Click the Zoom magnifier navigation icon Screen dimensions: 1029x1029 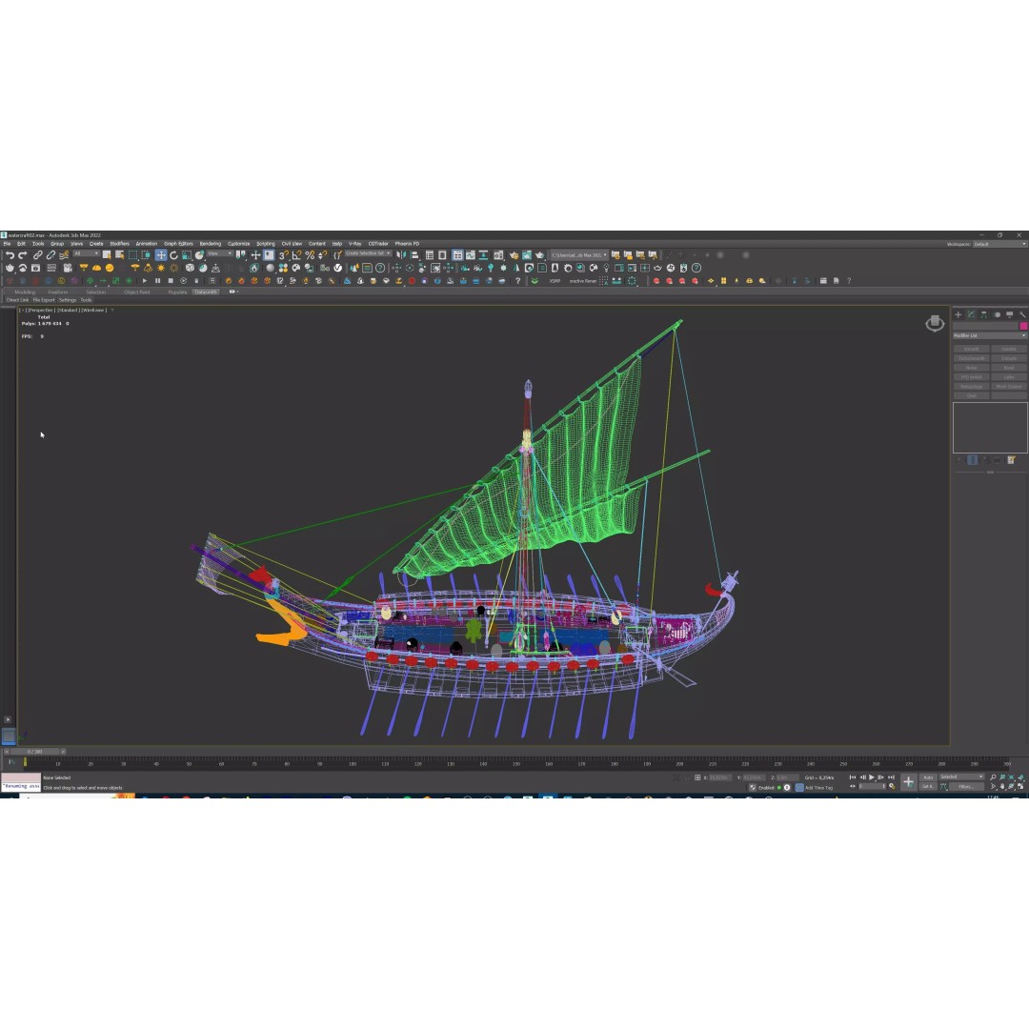993,777
